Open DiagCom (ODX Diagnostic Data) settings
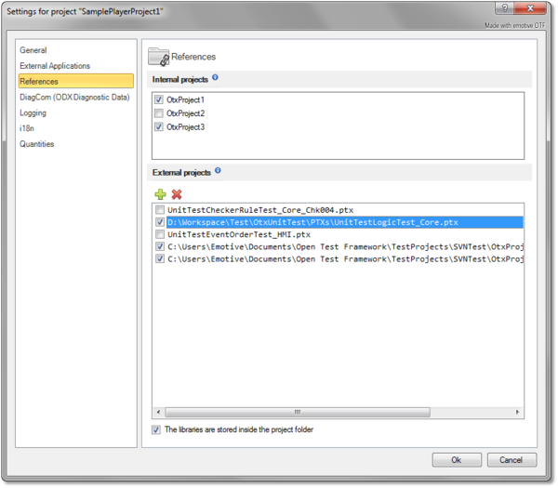Viewport: 558px width, 488px height. click(74, 97)
